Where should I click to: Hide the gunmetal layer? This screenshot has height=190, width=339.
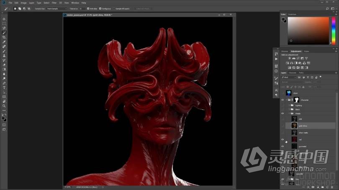(282, 147)
